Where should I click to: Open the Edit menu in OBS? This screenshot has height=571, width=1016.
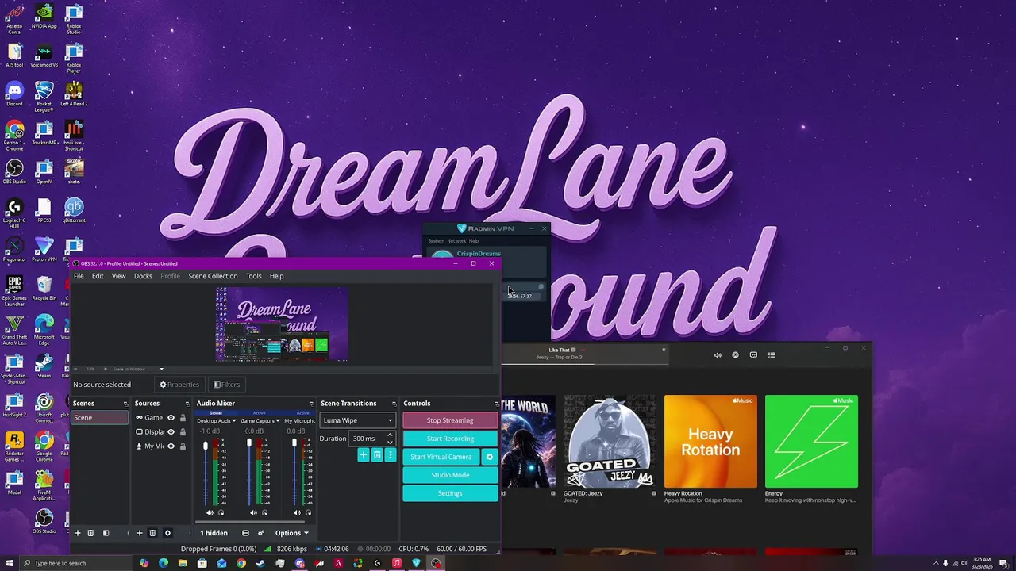point(98,276)
